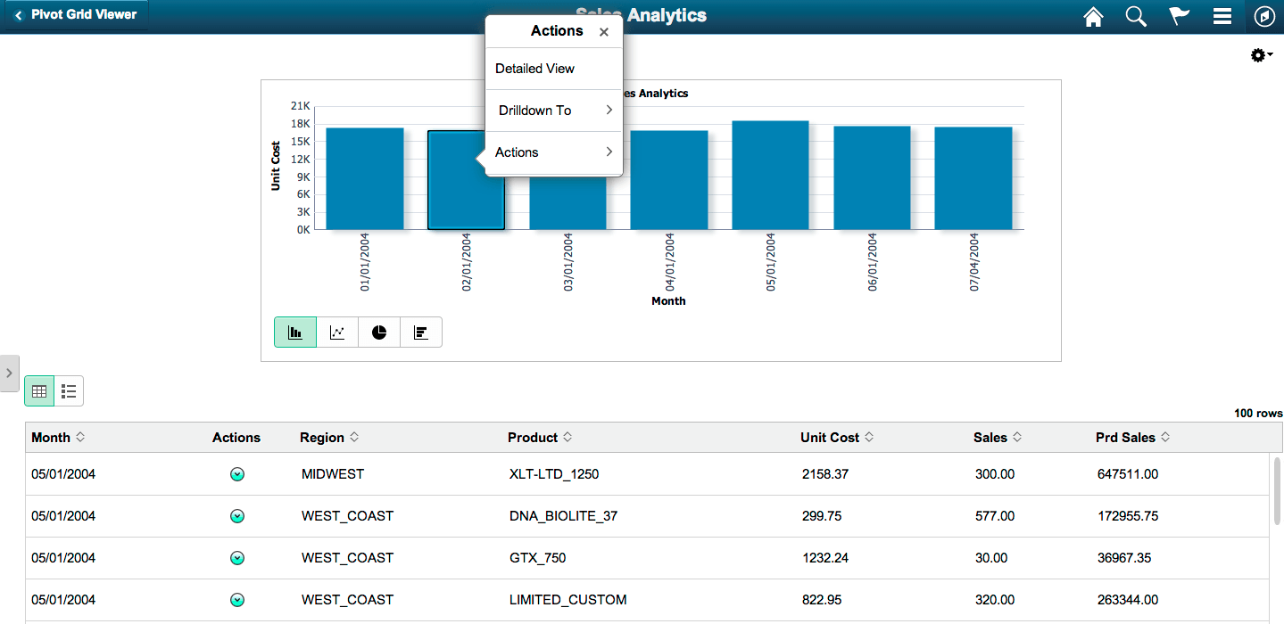Image resolution: width=1284 pixels, height=624 pixels.
Task: Open the global Search icon
Action: pyautogui.click(x=1135, y=16)
